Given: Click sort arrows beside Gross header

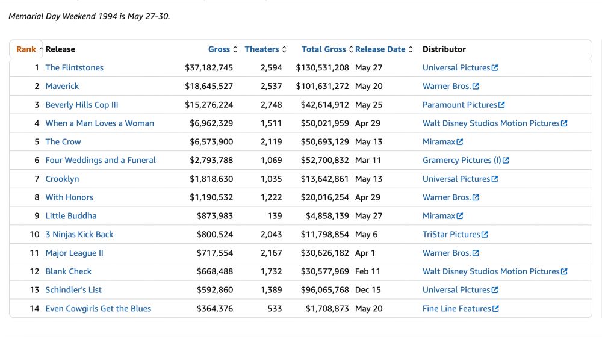Looking at the screenshot, I should [x=235, y=49].
